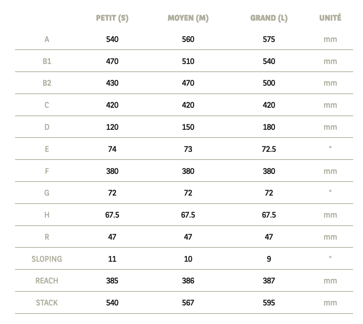Click value 595 in GRAND column
Image resolution: width=363 pixels, height=324 pixels.
269,303
